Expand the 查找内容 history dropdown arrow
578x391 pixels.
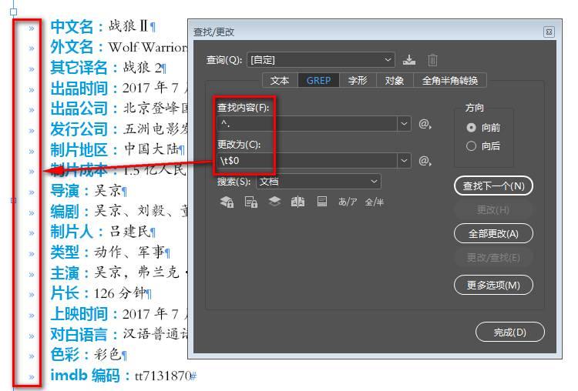pyautogui.click(x=404, y=124)
